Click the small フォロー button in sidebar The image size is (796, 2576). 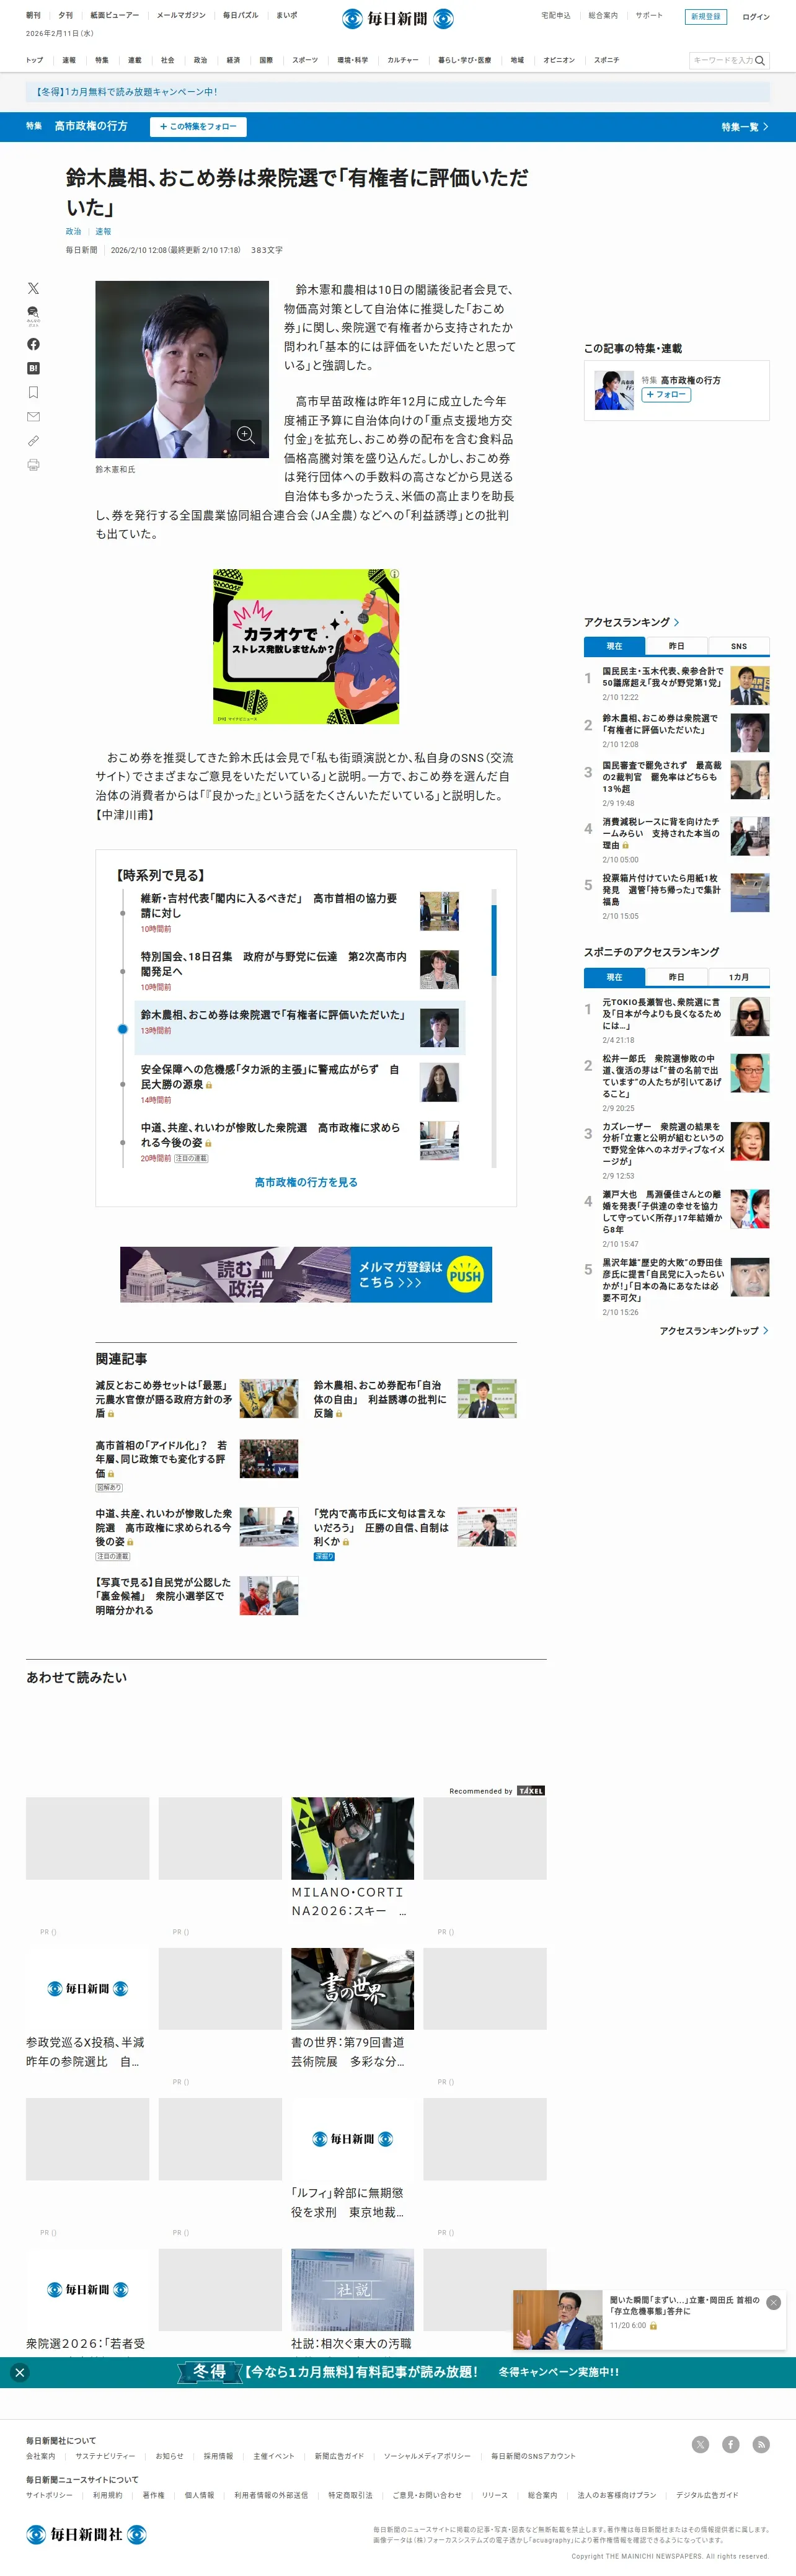coord(665,395)
